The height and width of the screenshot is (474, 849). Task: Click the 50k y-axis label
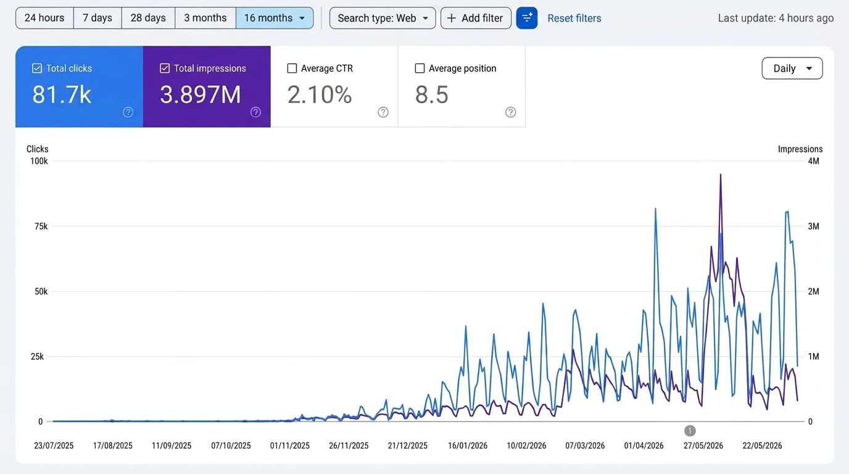coord(41,291)
